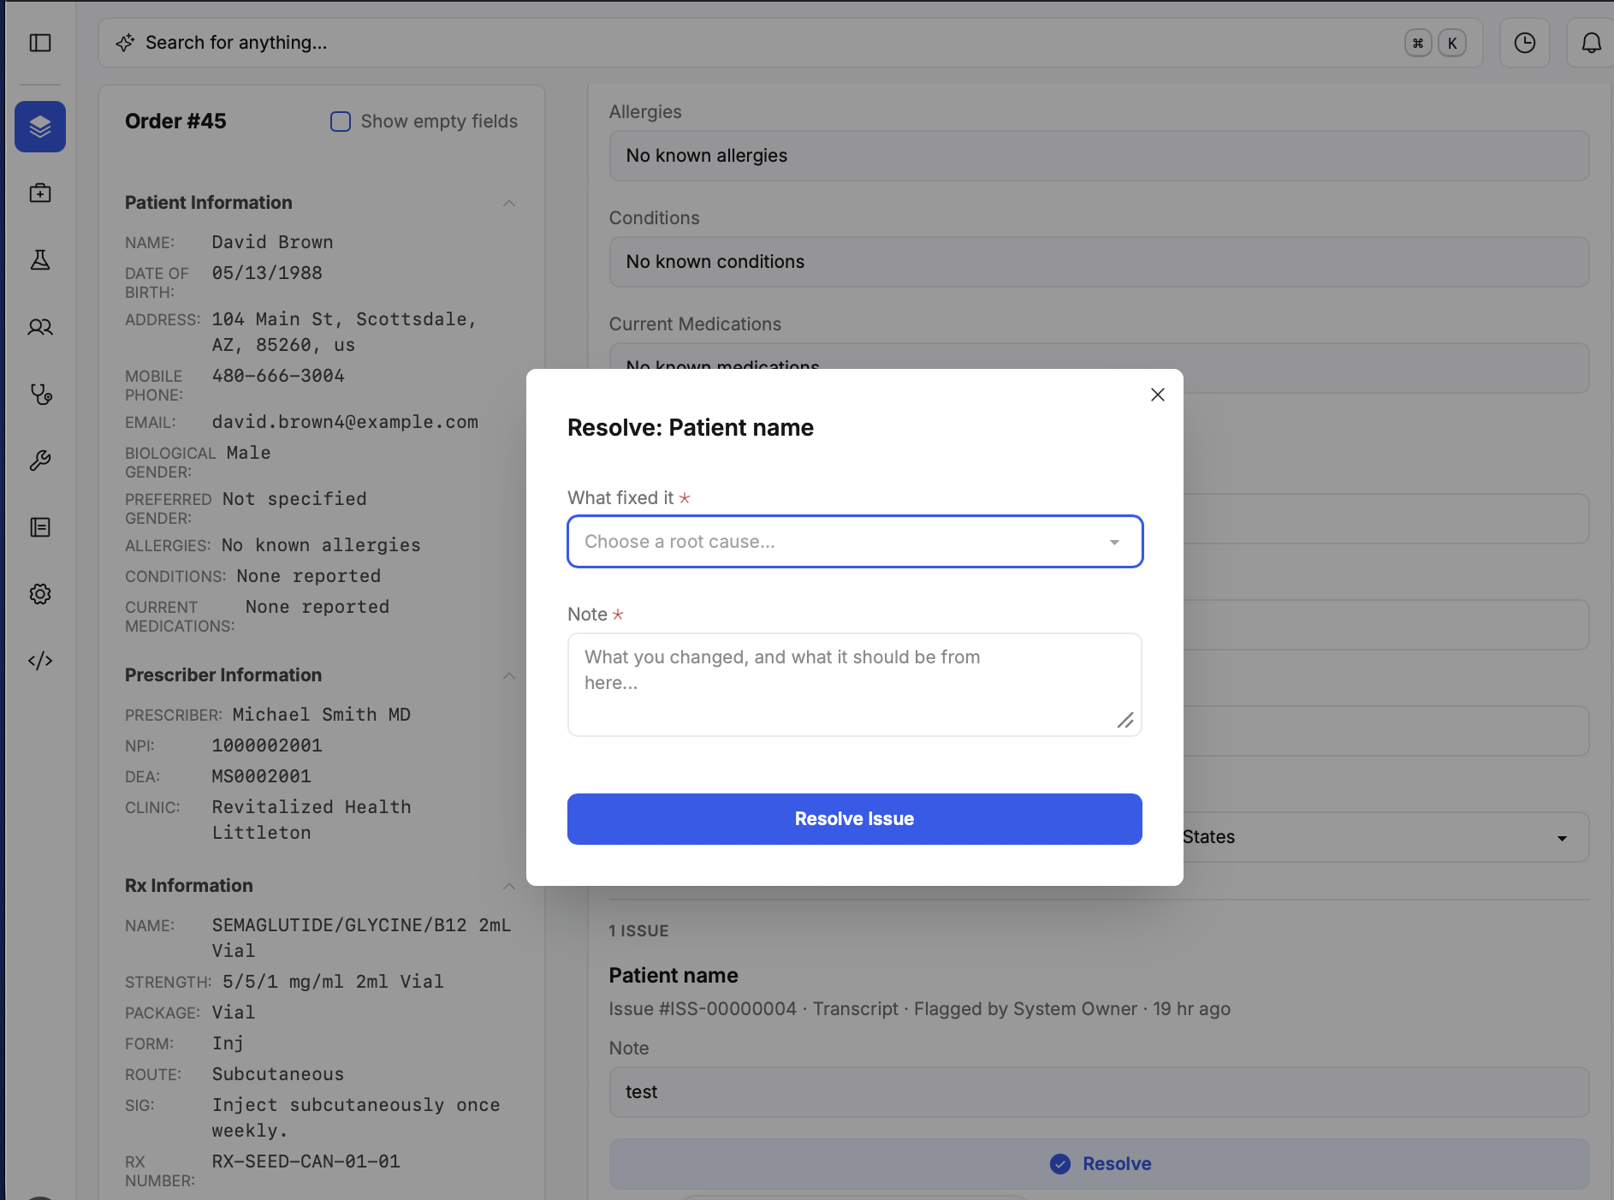Click the Order #45 heading
The image size is (1614, 1200).
pos(175,122)
